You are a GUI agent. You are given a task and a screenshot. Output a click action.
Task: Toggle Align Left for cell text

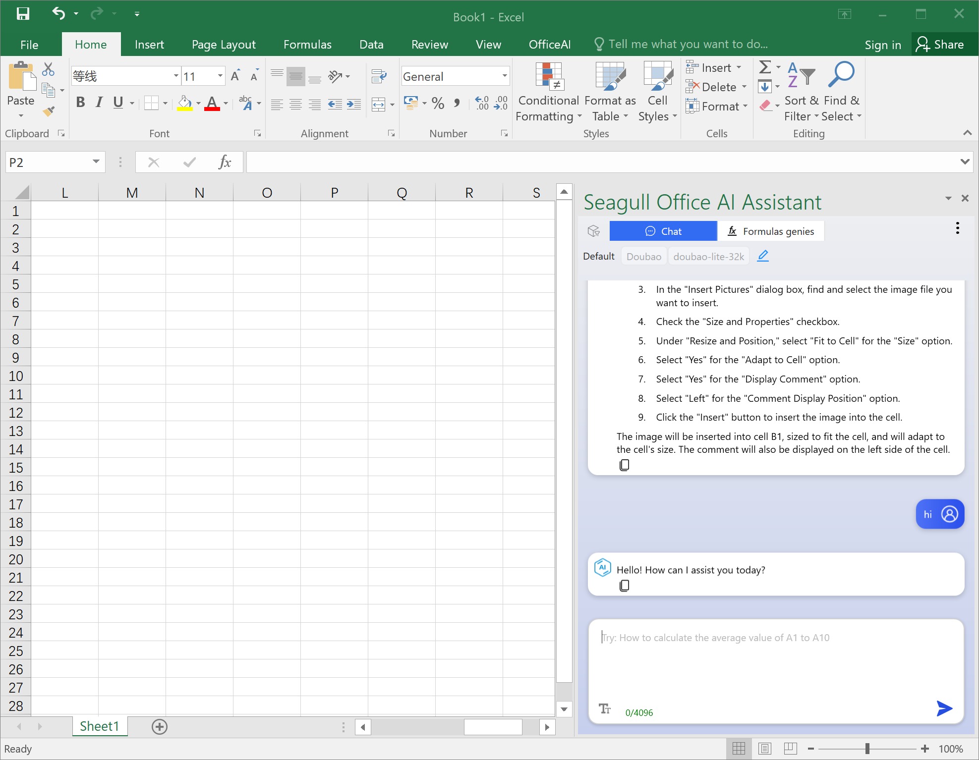(277, 104)
